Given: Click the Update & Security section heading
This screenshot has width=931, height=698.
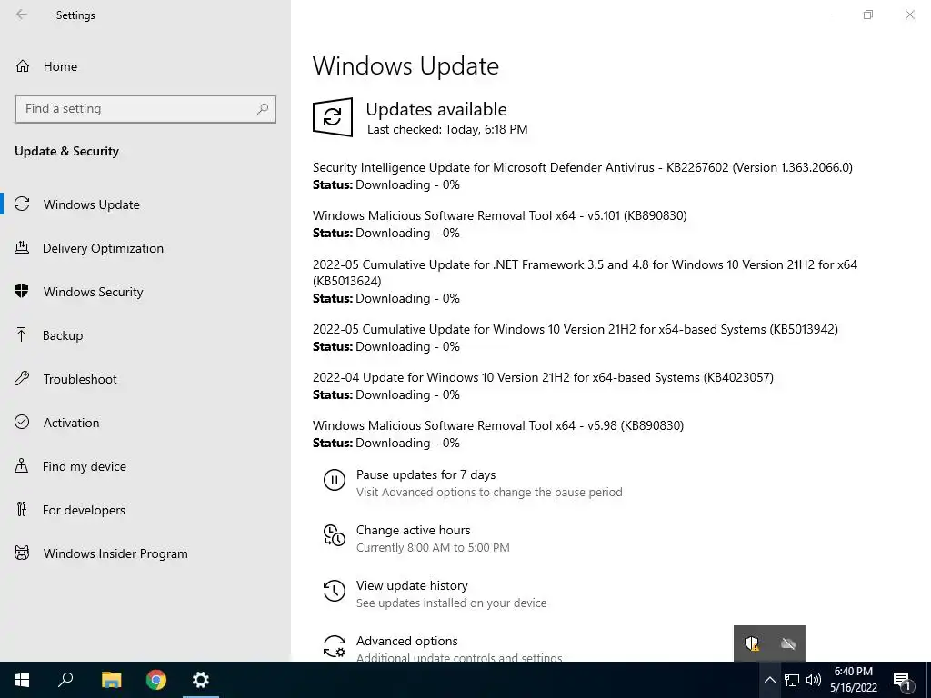Looking at the screenshot, I should tap(66, 151).
